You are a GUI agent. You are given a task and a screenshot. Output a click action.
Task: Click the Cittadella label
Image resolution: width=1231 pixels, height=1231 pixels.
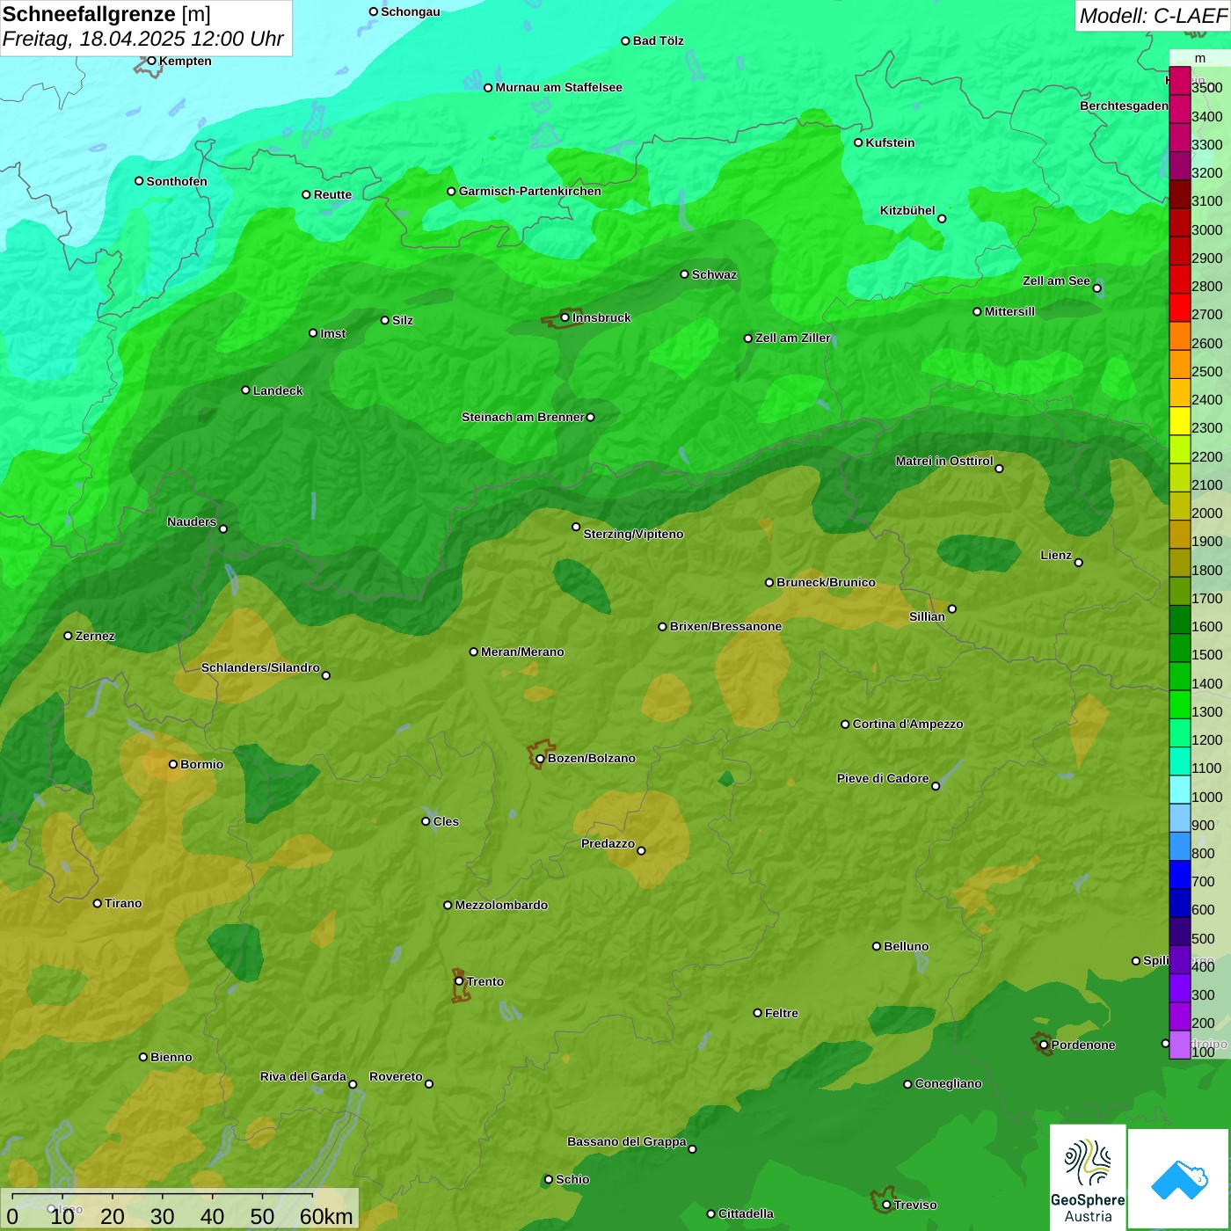(x=747, y=1213)
